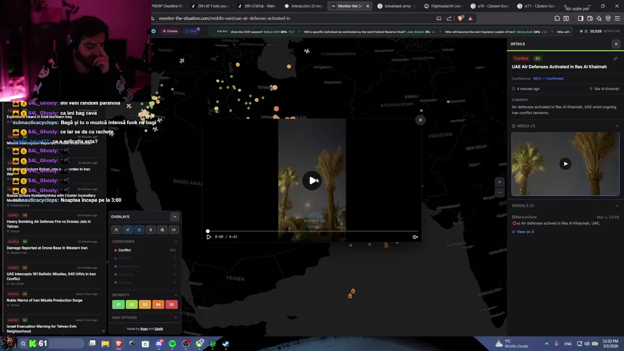
Task: Click the Brave Shields icon
Action: [x=460, y=19]
